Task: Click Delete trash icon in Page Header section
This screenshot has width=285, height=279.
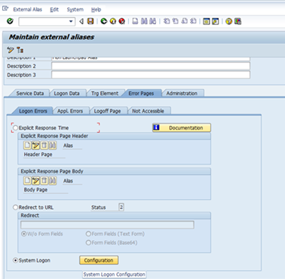Action: [44, 146]
